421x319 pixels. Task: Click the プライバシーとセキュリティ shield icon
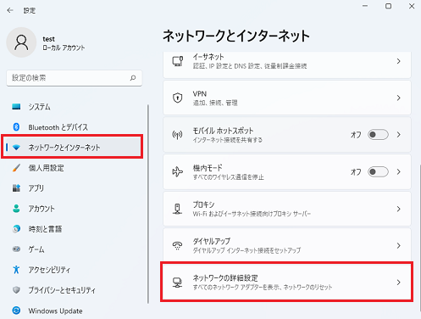point(16,290)
